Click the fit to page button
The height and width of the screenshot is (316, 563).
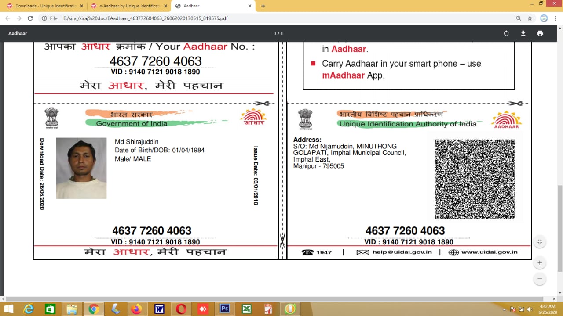pyautogui.click(x=540, y=242)
